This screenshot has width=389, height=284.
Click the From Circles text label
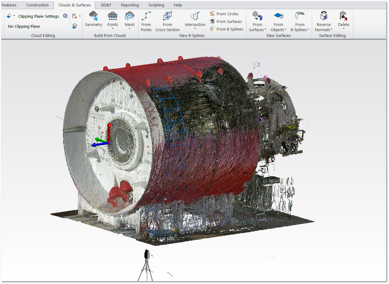pyautogui.click(x=228, y=14)
